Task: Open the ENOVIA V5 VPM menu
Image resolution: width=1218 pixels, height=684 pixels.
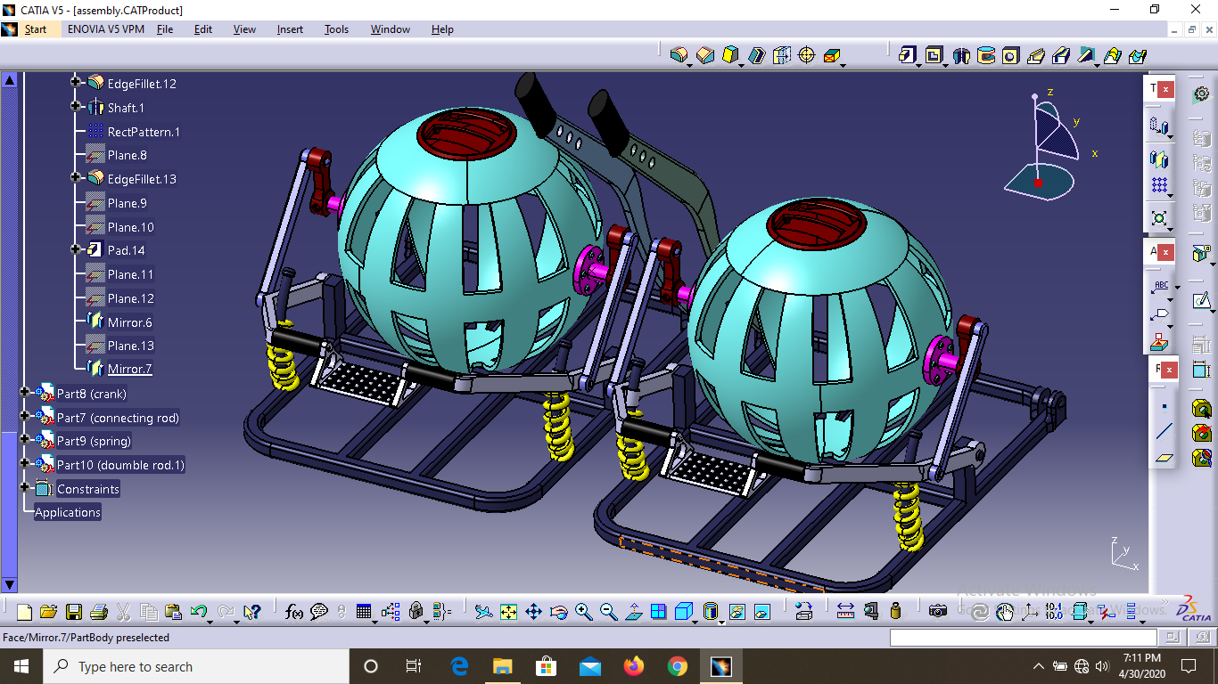Action: click(105, 28)
